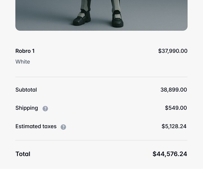Click the bold Total label
Screen dimensions: 203x169
[23, 154]
